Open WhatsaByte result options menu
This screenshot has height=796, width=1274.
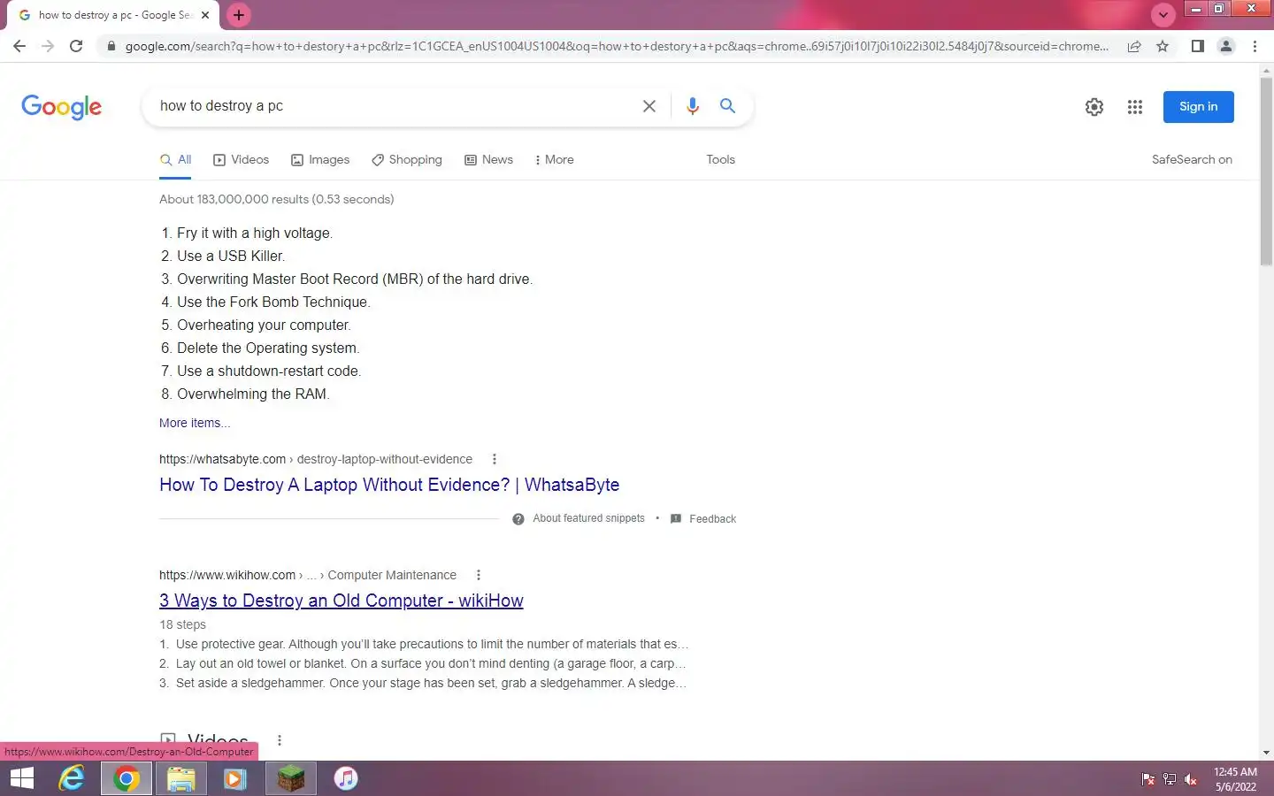click(494, 459)
